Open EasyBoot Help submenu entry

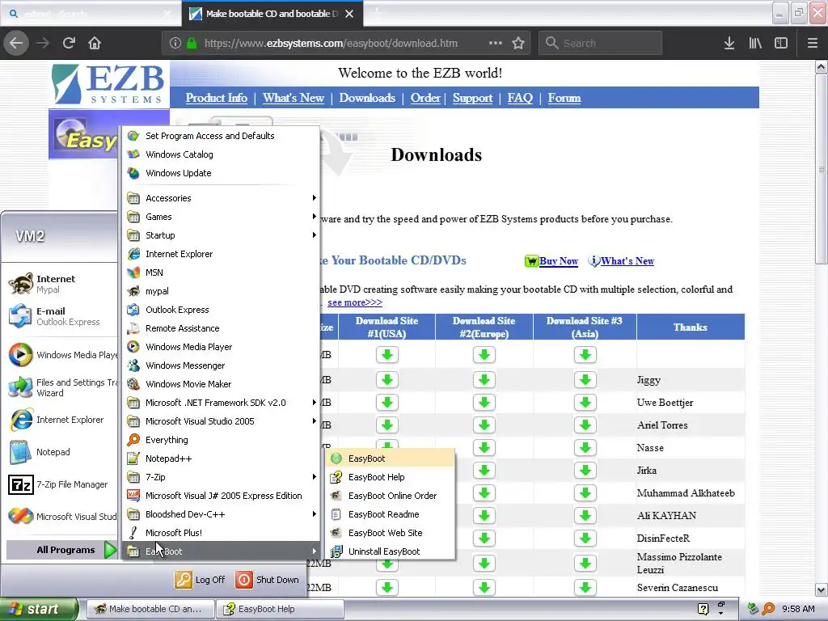point(390,477)
